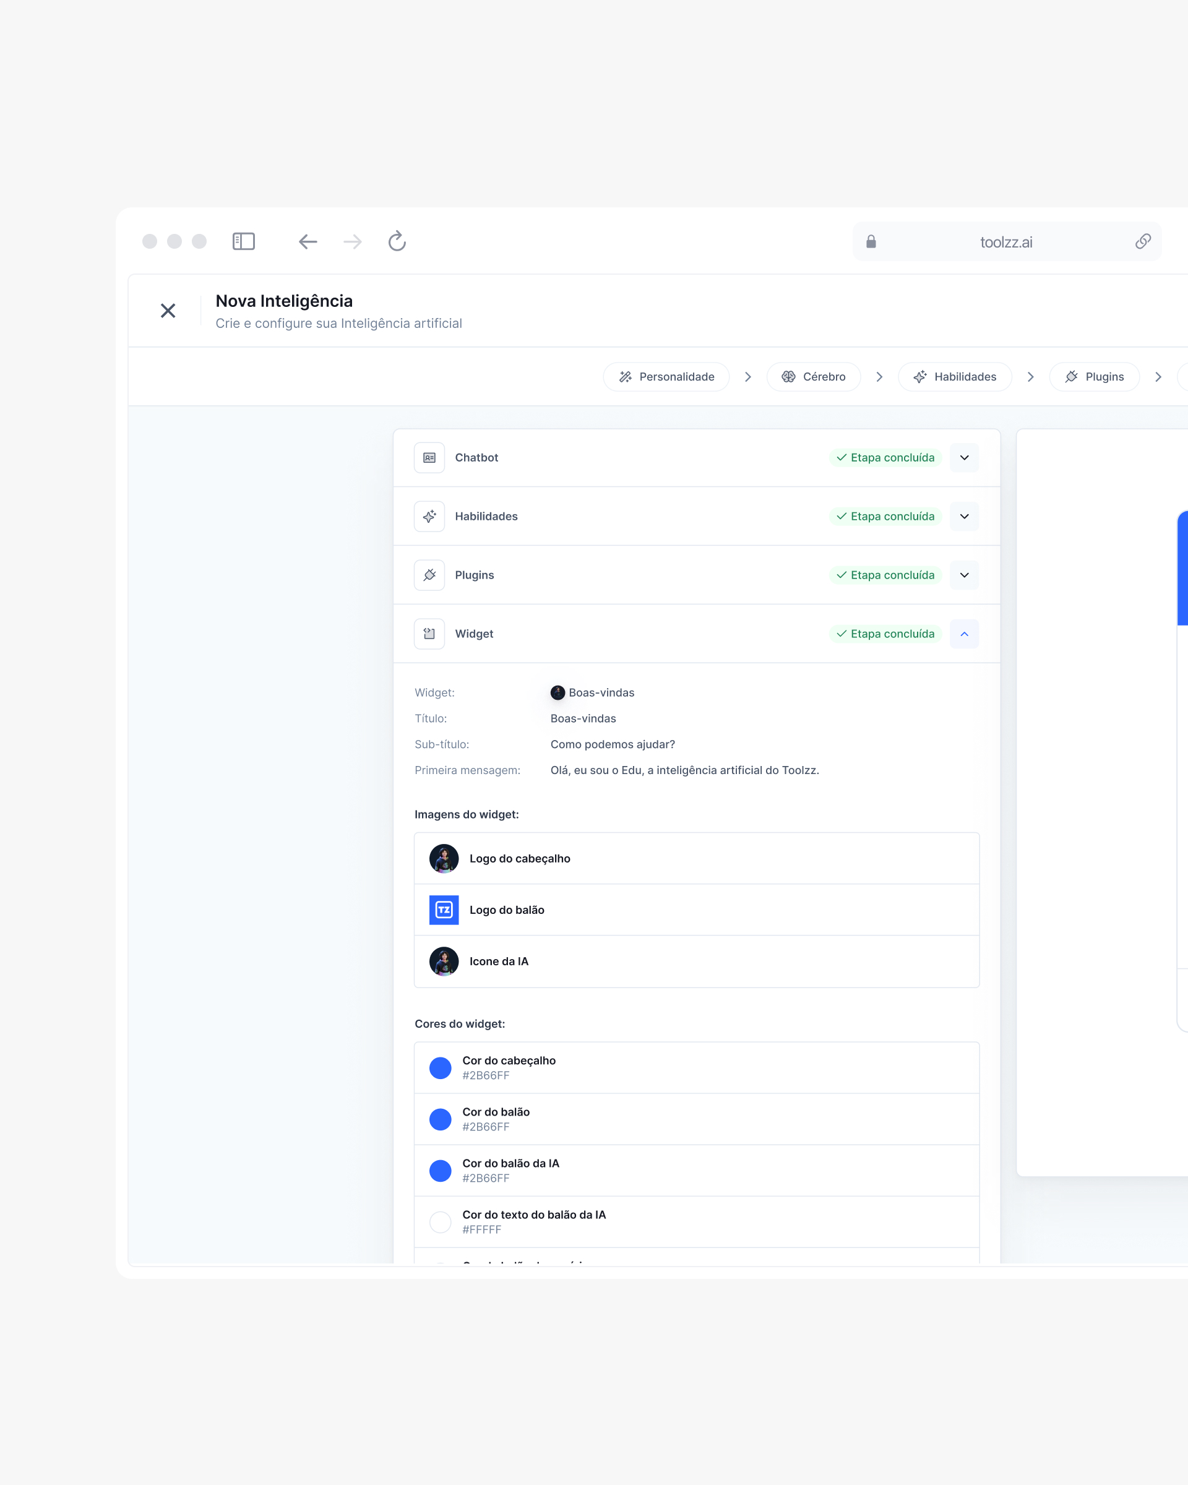
Task: Expand the Habilidades section chevron
Action: pos(963,517)
